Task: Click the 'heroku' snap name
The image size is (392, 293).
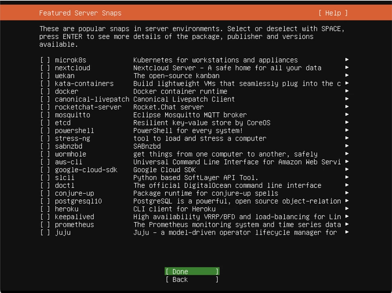Action: point(66,209)
